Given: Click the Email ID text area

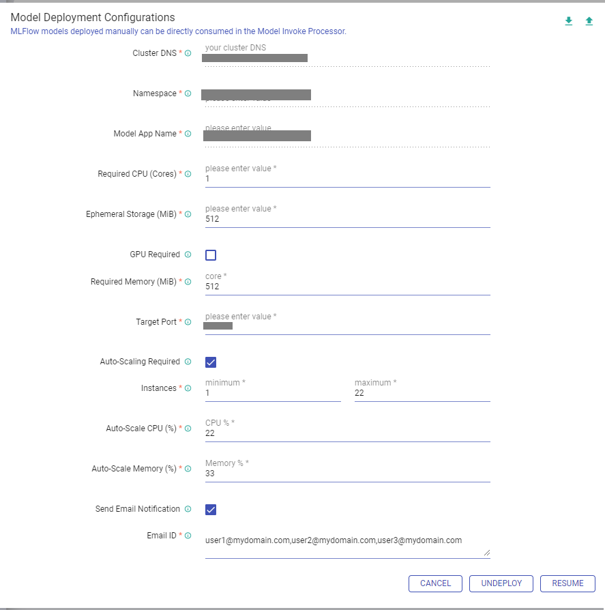Looking at the screenshot, I should click(348, 545).
